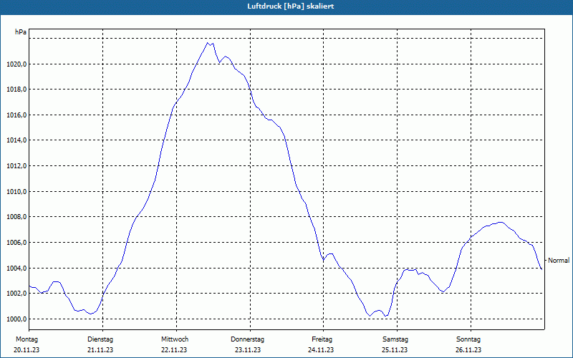Select the 1008,0 axis value
573x358 pixels.
coord(16,217)
